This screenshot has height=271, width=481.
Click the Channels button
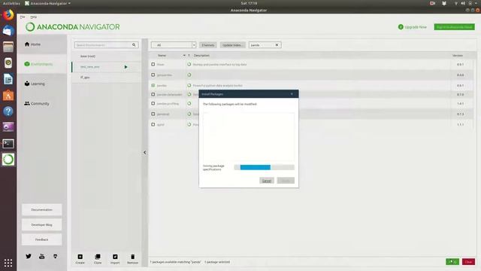tap(207, 45)
